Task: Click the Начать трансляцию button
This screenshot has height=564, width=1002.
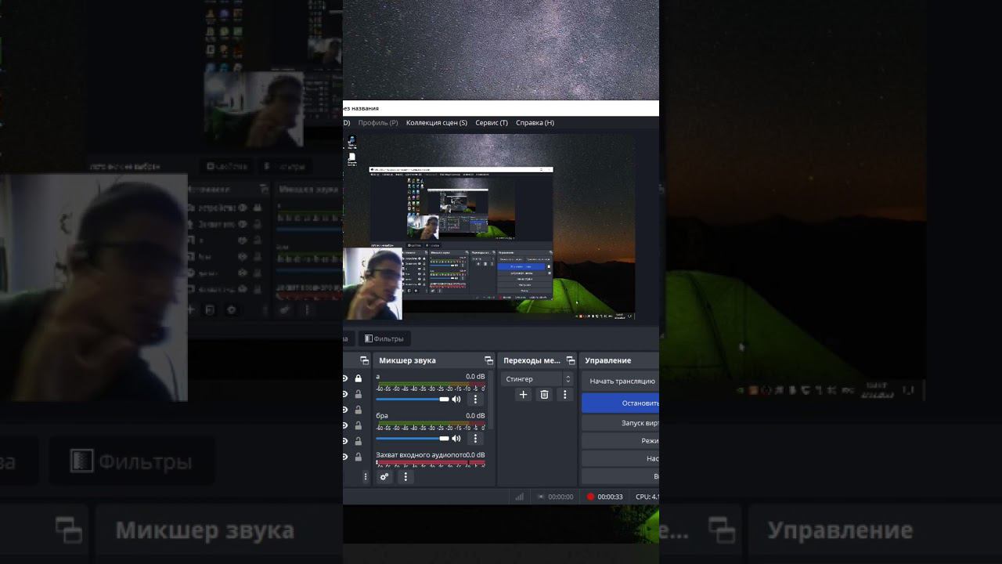Action: [621, 381]
